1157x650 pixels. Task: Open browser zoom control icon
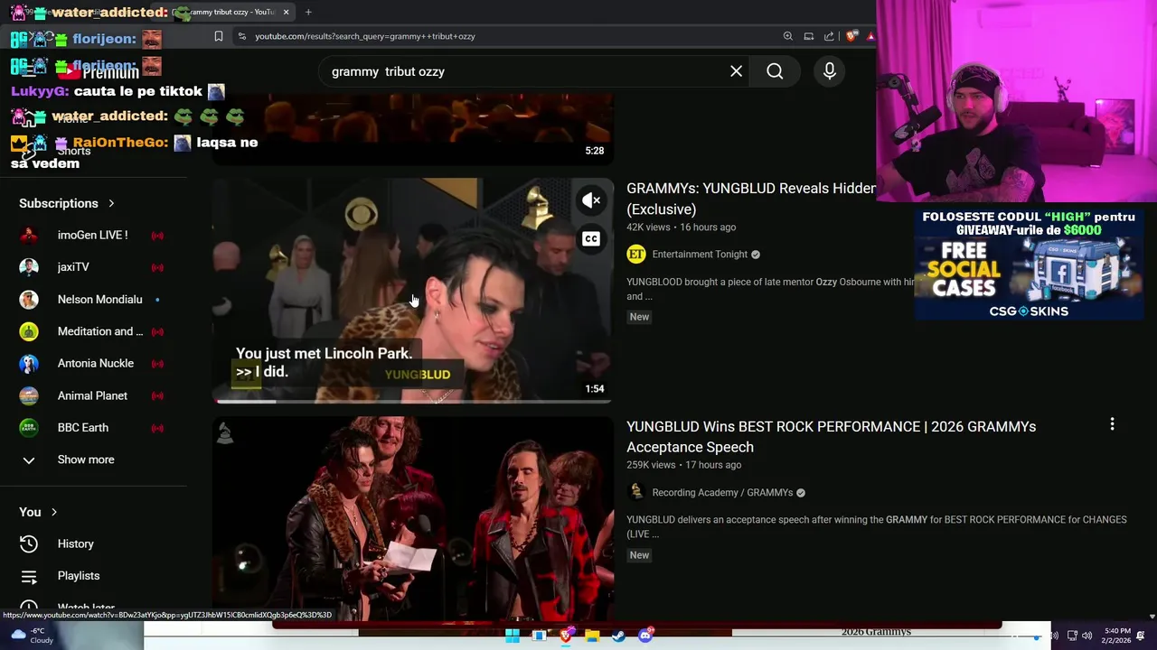788,36
